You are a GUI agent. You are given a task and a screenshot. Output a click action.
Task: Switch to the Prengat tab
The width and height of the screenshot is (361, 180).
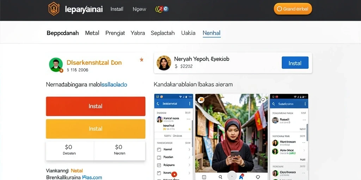(115, 33)
